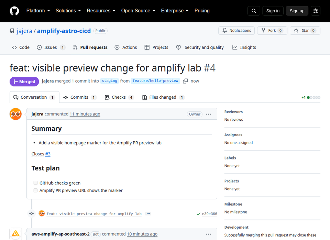Open the feature/hello-preview branch link
This screenshot has width=330, height=240.
155,81
